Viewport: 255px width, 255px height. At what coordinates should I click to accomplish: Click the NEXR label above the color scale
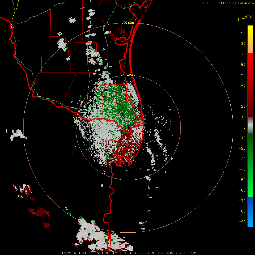tap(249, 17)
